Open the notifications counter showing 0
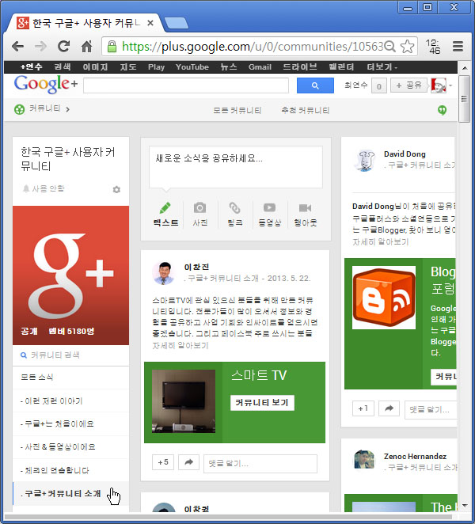 [378, 86]
